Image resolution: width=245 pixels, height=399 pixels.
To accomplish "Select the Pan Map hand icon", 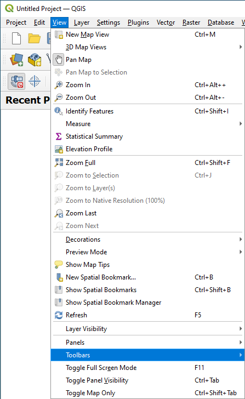I will tap(58, 60).
